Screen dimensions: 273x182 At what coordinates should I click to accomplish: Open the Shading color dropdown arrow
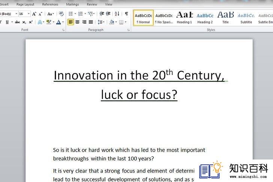pos(116,22)
